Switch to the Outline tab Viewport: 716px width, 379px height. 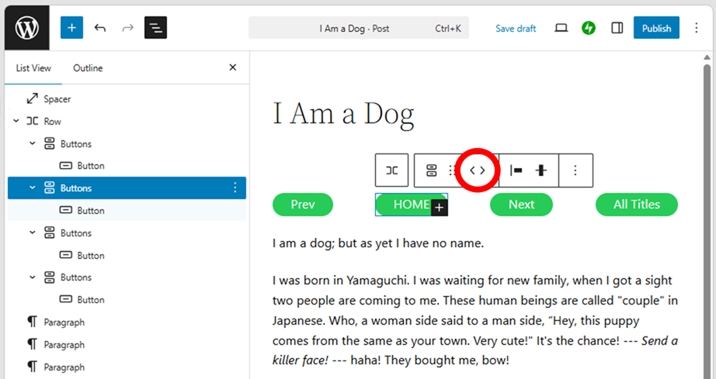88,68
